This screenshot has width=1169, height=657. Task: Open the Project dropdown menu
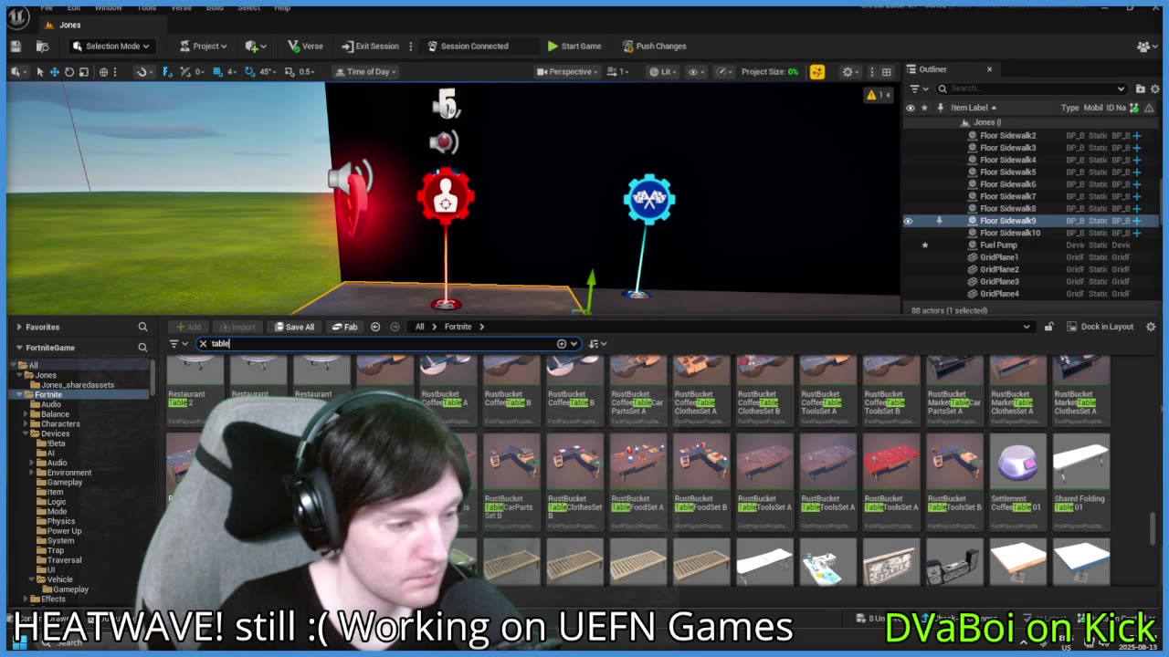click(x=204, y=46)
